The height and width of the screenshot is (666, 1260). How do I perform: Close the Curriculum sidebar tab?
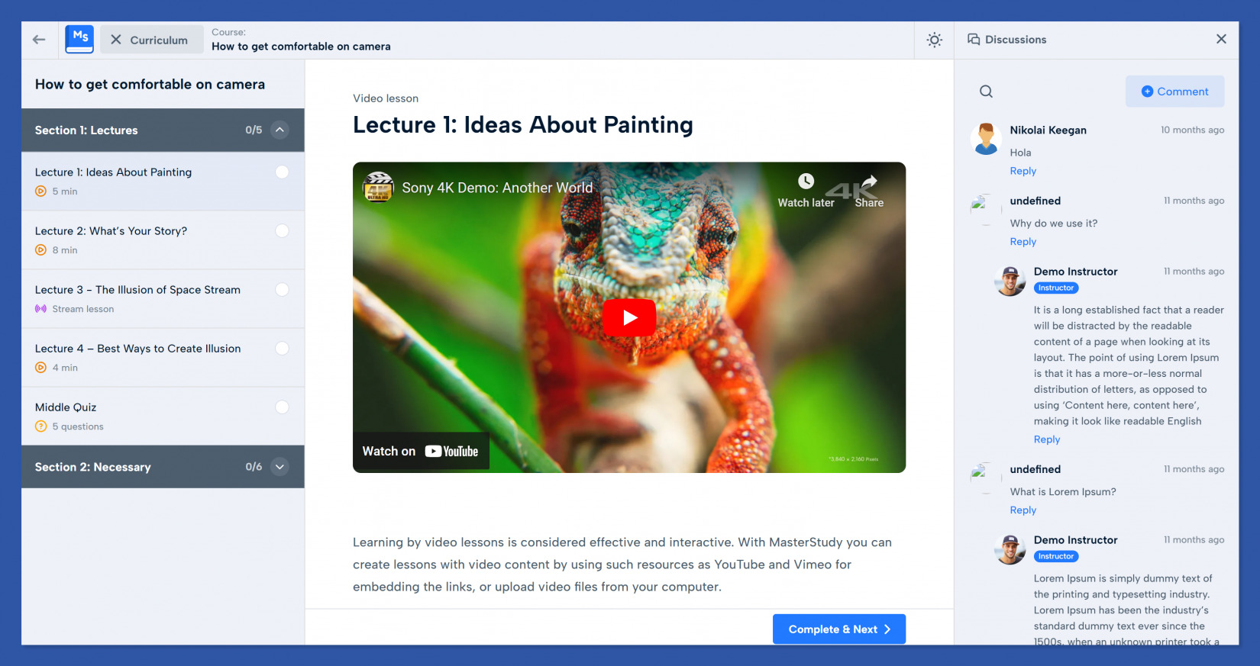[x=116, y=40]
